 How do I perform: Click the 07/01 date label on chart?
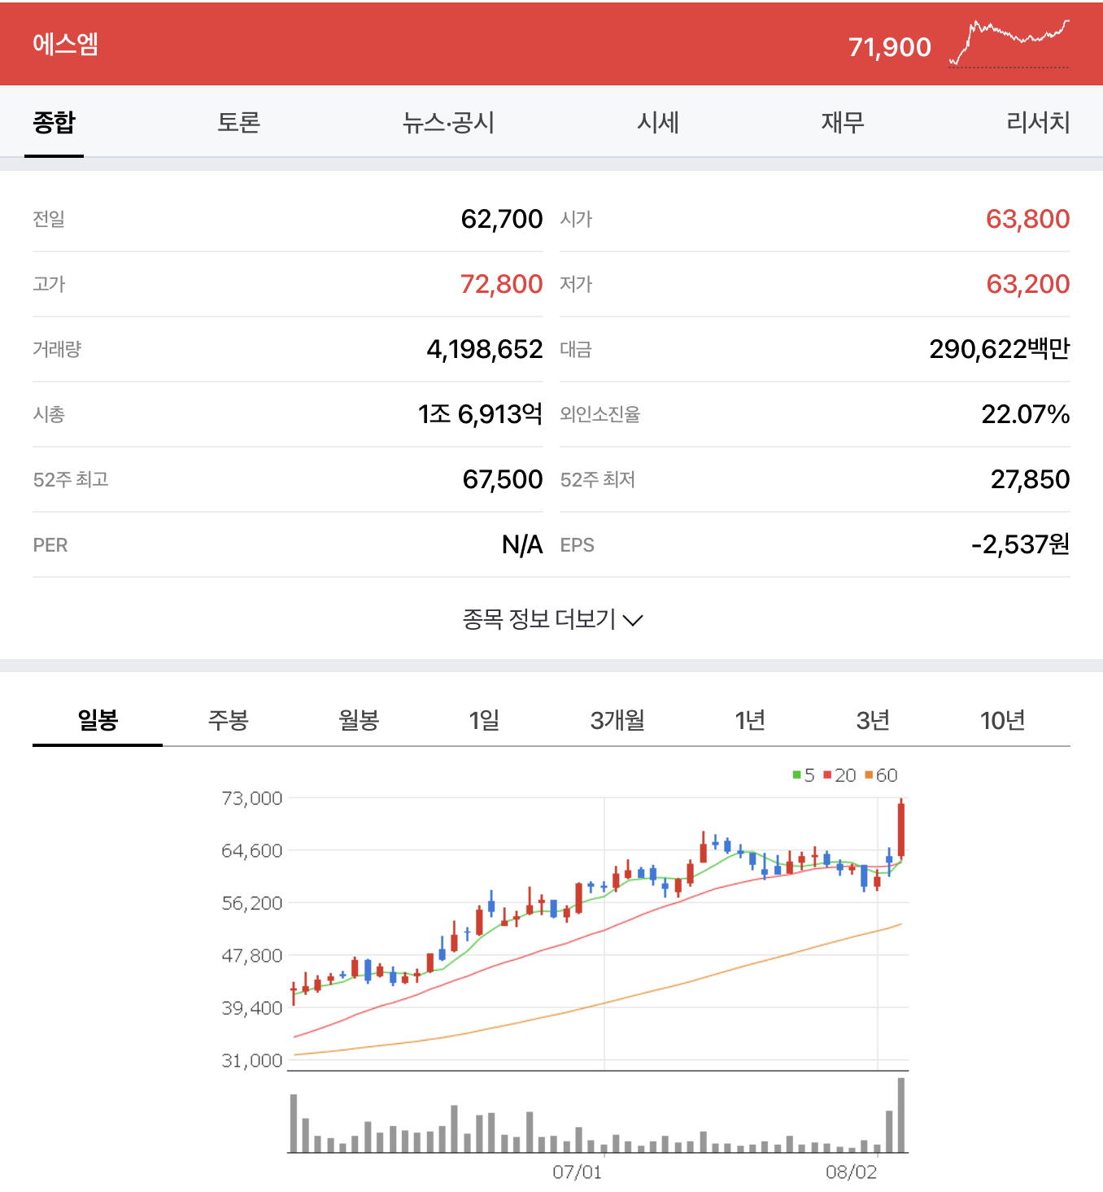tap(577, 1172)
